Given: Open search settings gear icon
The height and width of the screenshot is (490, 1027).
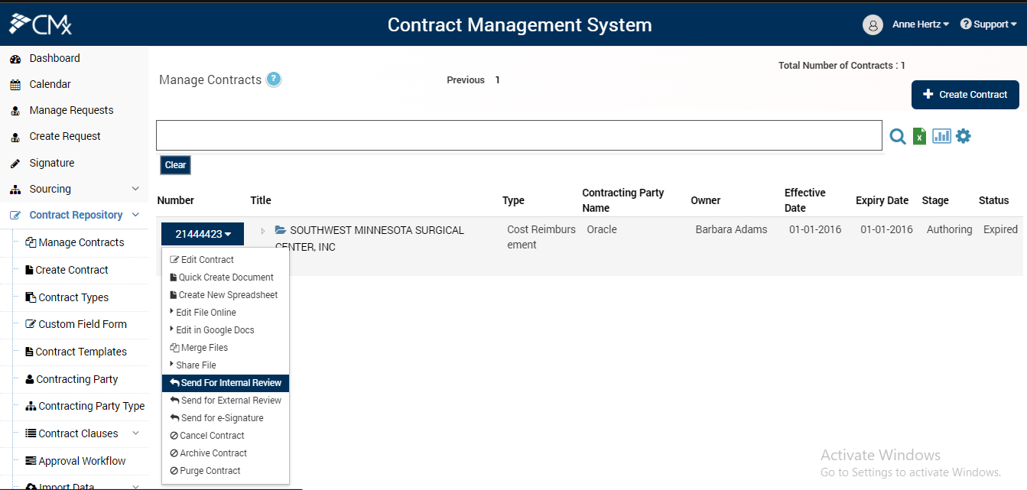Looking at the screenshot, I should [x=963, y=135].
